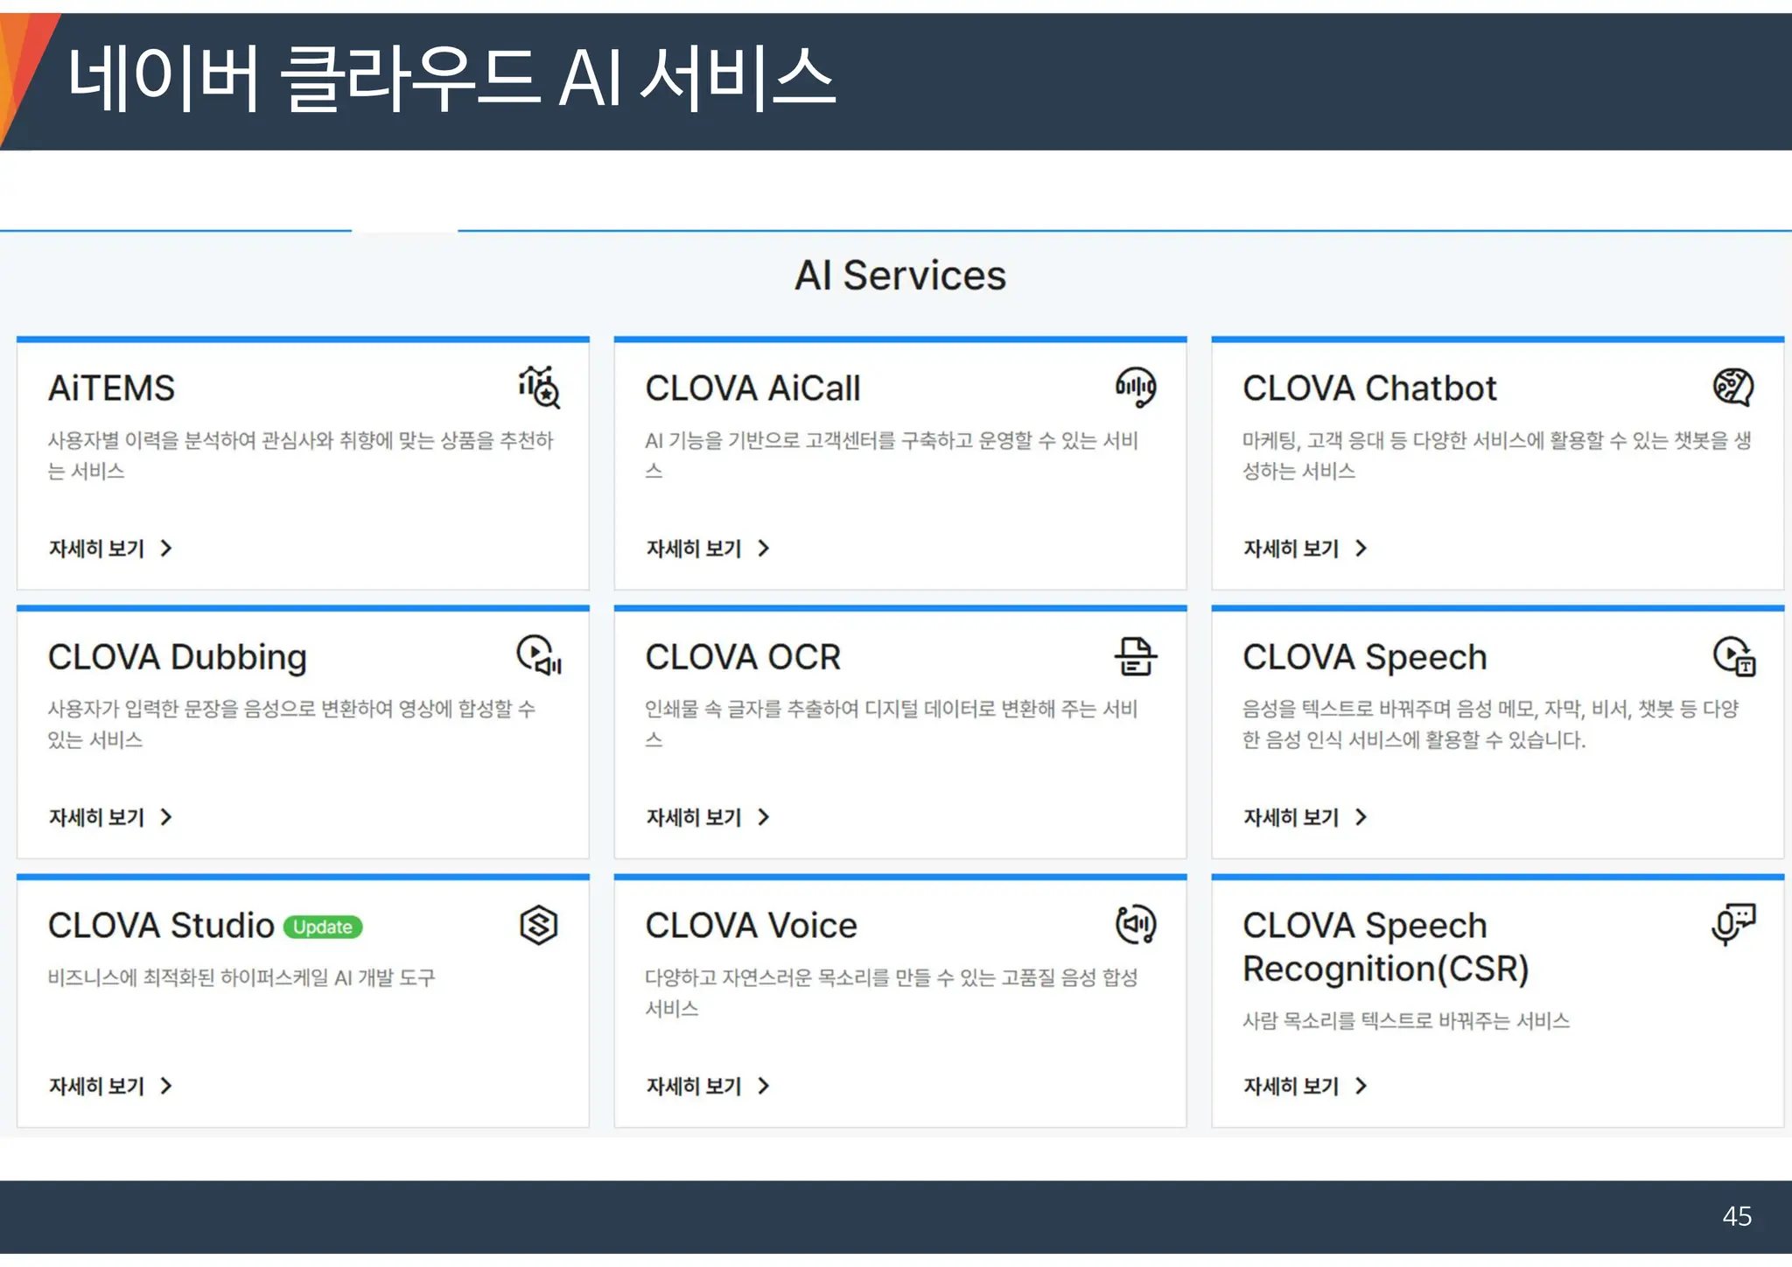
Task: Open 자세히 보기 link under CLOVA Speech
Action: click(x=1291, y=817)
